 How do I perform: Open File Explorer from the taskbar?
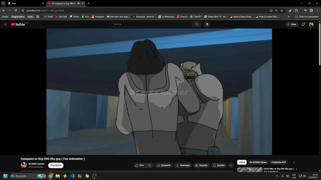tap(58, 176)
